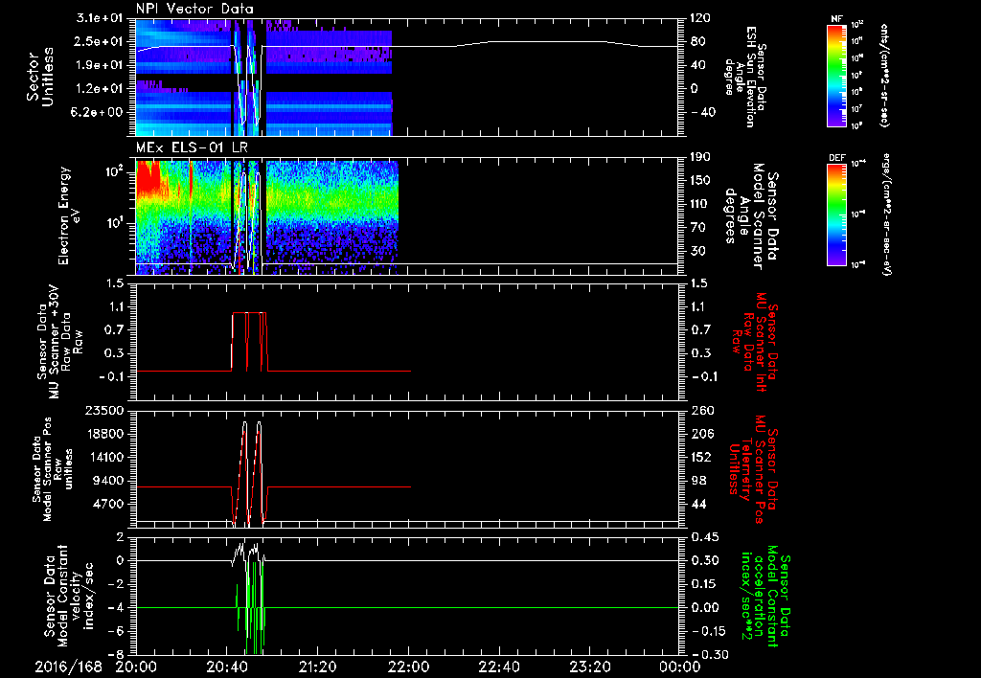Viewport: 981px width, 678px height.
Task: Click the 23500 scanner position tick label
Action: pos(105,410)
